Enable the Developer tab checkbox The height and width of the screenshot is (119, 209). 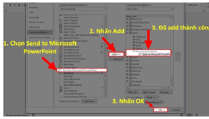131,82
